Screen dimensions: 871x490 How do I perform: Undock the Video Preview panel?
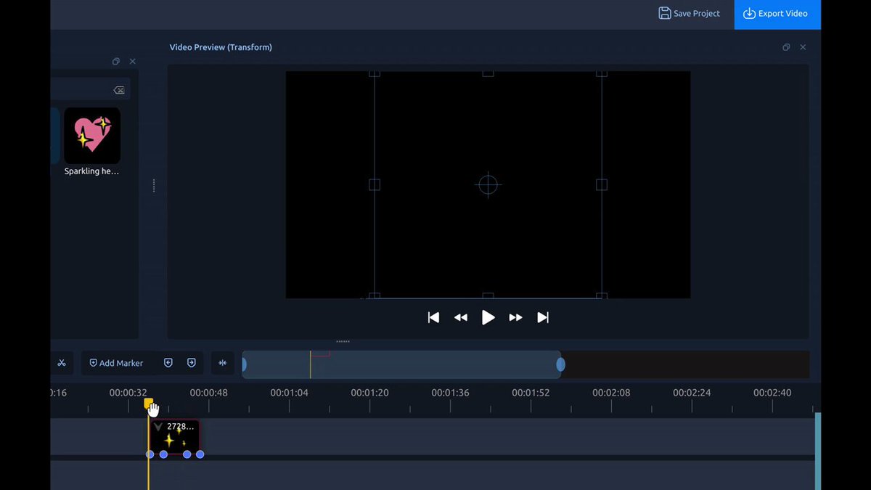(x=786, y=47)
